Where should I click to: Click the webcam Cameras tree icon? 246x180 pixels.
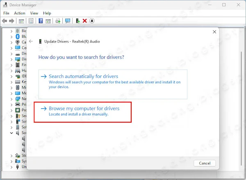coord(18,42)
